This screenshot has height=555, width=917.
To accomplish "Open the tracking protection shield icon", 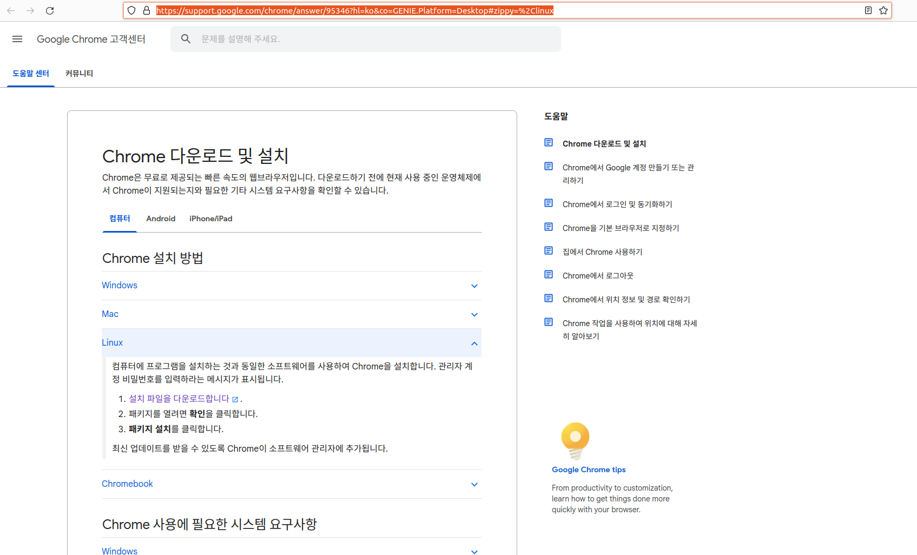I will (x=131, y=10).
